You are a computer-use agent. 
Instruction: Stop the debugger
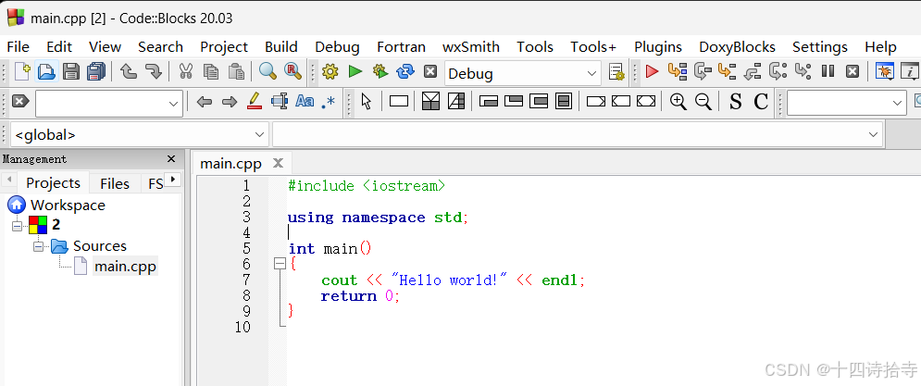(853, 71)
